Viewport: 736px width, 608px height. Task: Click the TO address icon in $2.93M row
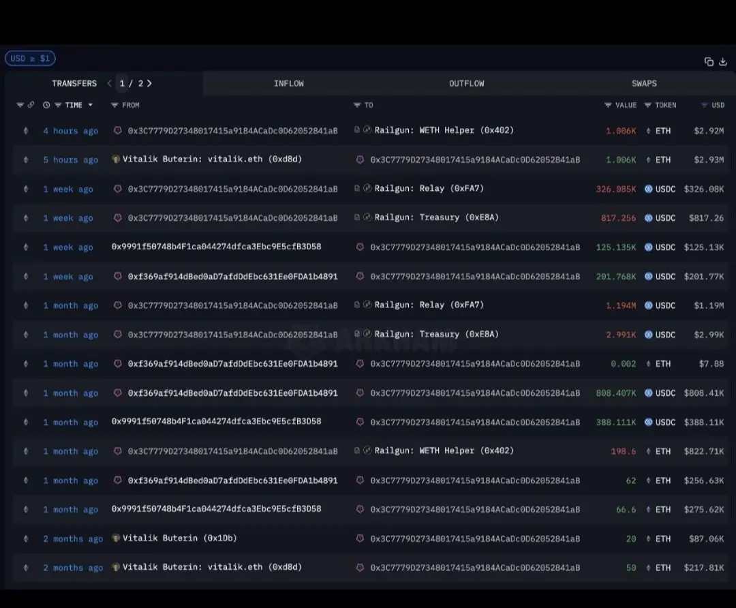[360, 159]
